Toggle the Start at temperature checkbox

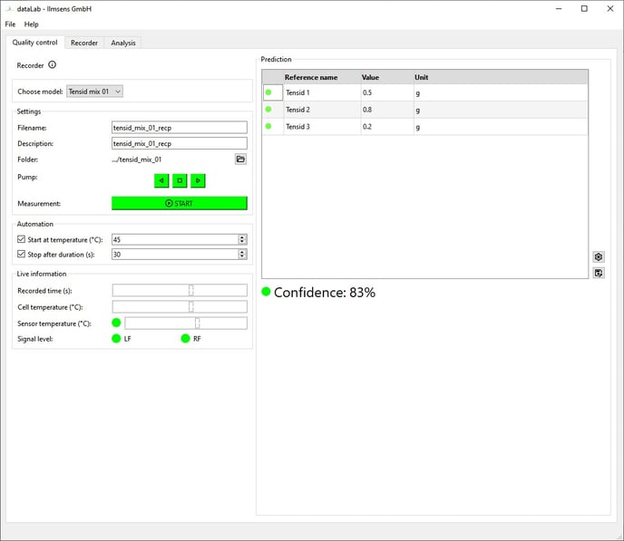(x=22, y=240)
